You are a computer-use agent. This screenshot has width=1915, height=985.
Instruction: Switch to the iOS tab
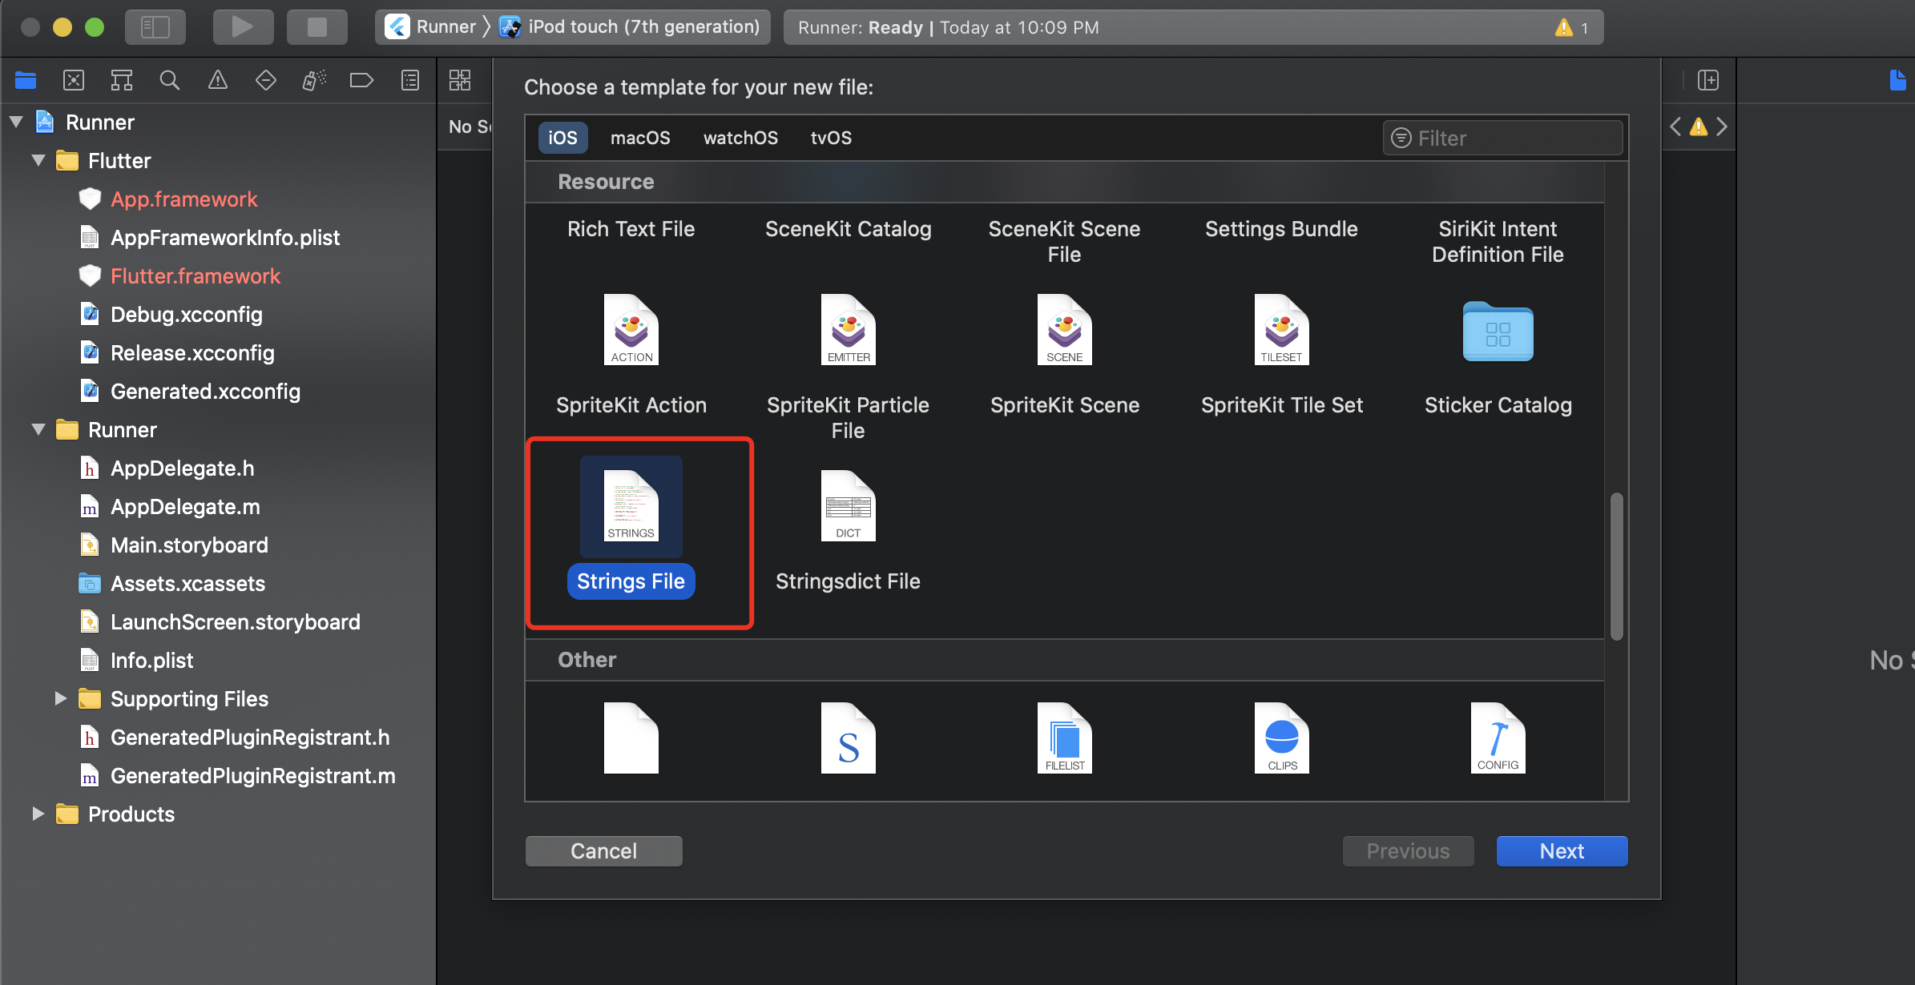pos(562,138)
